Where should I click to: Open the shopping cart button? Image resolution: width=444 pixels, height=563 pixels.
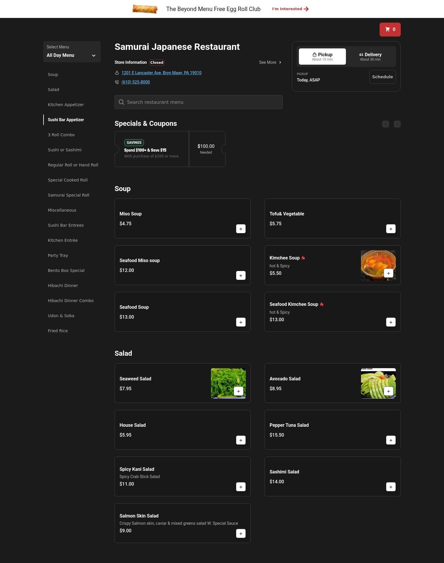390,30
